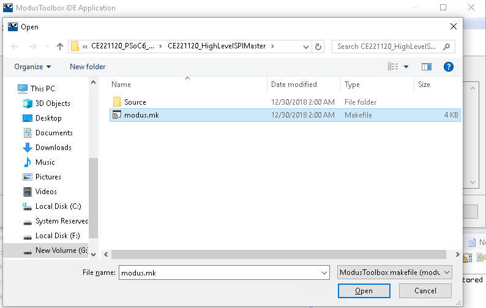The image size is (486, 308).
Task: Open the recent locations dropdown arrow
Action: (47, 47)
